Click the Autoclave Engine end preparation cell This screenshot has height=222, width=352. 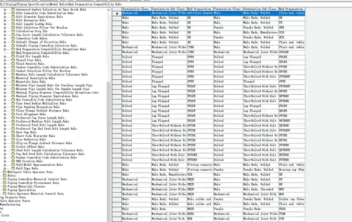(200, 13)
